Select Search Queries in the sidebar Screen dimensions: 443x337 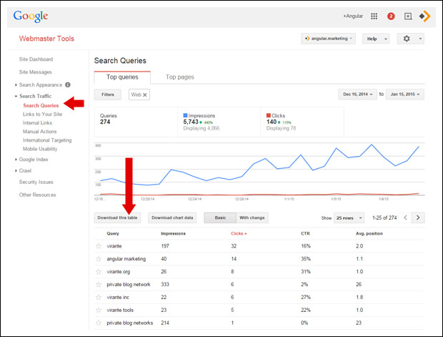point(41,105)
